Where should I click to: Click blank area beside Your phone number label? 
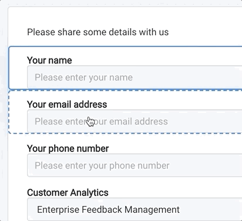pyautogui.click(x=174, y=148)
